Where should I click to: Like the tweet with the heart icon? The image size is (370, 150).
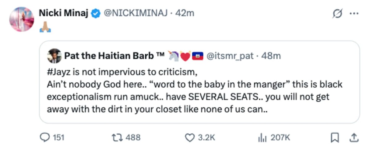tap(189, 137)
